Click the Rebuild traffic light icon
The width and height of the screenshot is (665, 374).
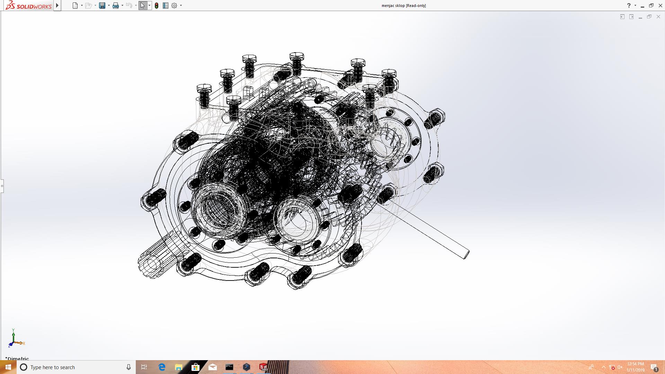click(x=157, y=6)
